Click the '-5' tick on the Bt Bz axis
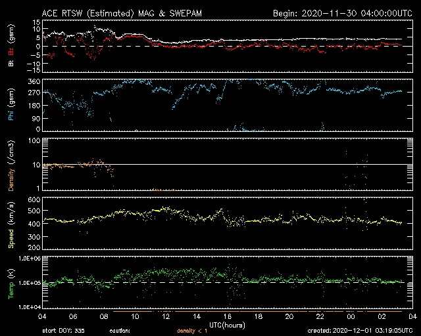Viewport: 421px width, 336px height. [36, 55]
